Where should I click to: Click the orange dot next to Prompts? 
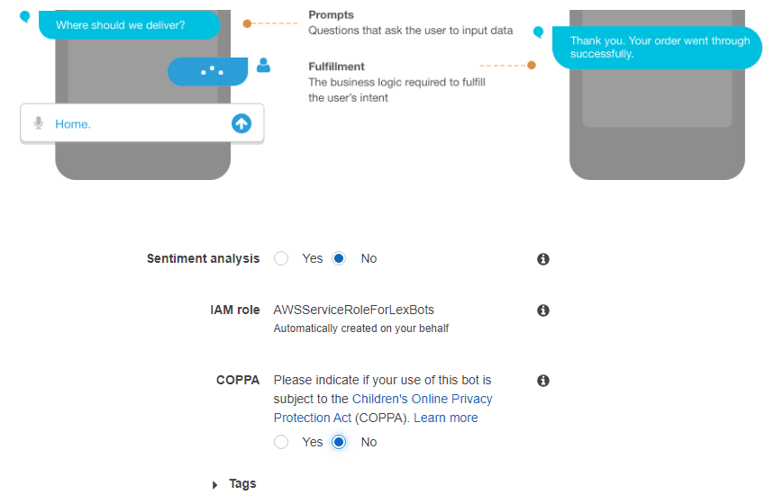coord(247,23)
